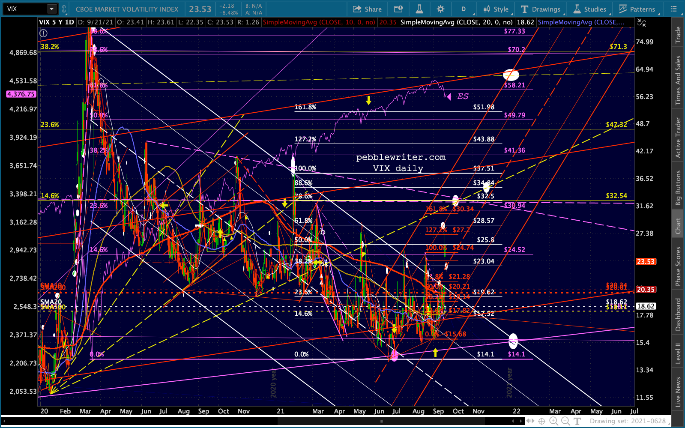The width and height of the screenshot is (685, 428).
Task: Click the chart info exclamation icon
Action: 43,33
